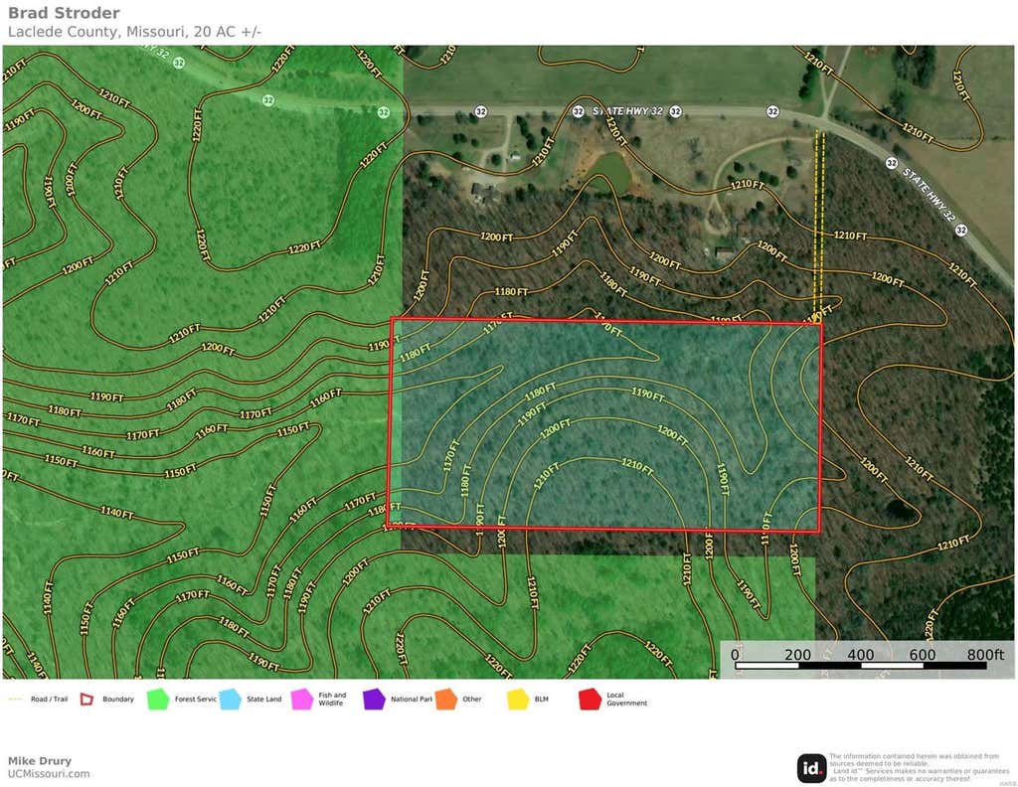Select the purple National Park legend swatch

pos(374,699)
